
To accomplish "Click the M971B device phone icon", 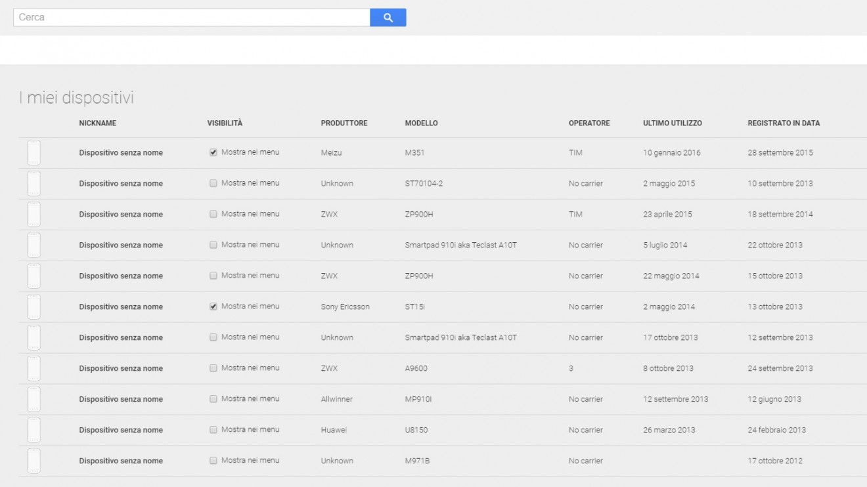I will [x=33, y=461].
